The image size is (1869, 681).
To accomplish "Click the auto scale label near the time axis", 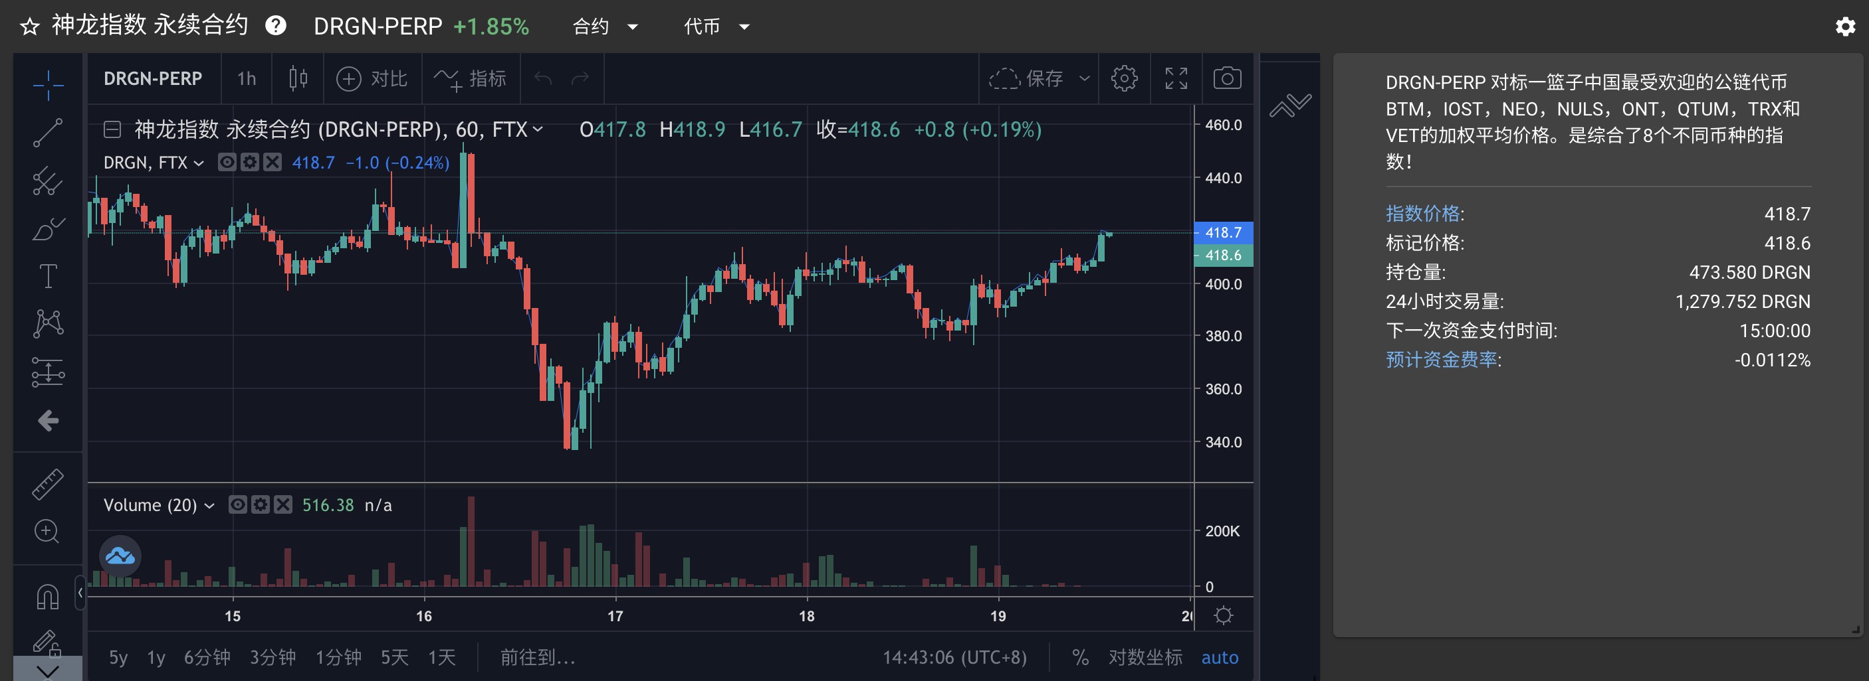I will (x=1220, y=658).
